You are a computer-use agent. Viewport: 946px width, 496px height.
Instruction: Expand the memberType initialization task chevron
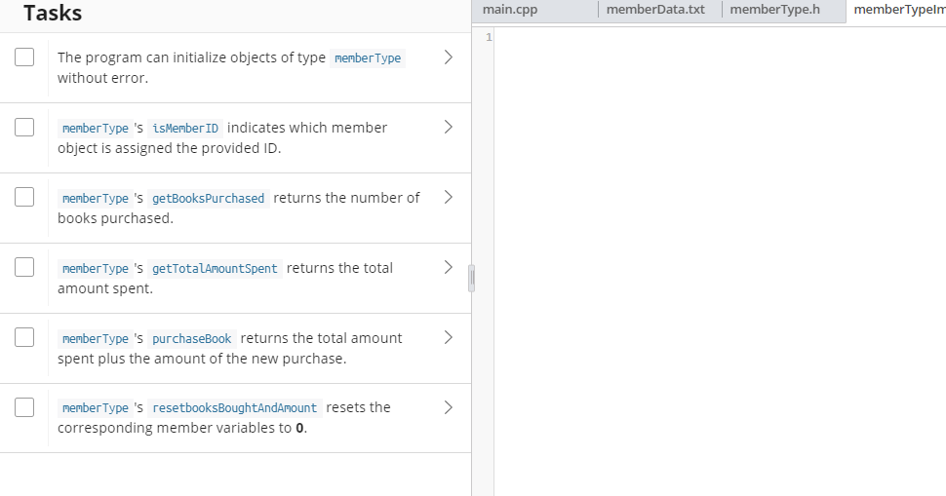(449, 57)
